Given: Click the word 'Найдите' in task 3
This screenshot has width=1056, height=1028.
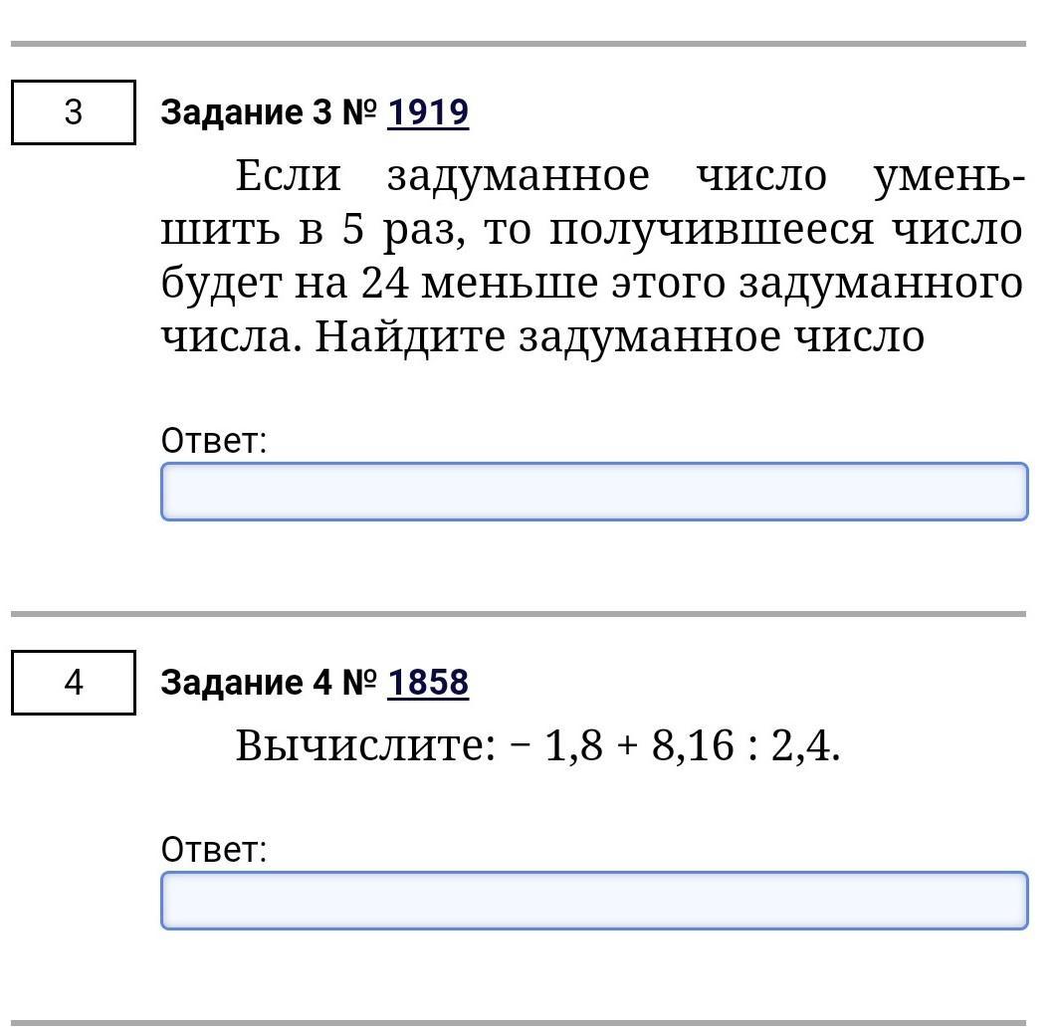Looking at the screenshot, I should [409, 336].
